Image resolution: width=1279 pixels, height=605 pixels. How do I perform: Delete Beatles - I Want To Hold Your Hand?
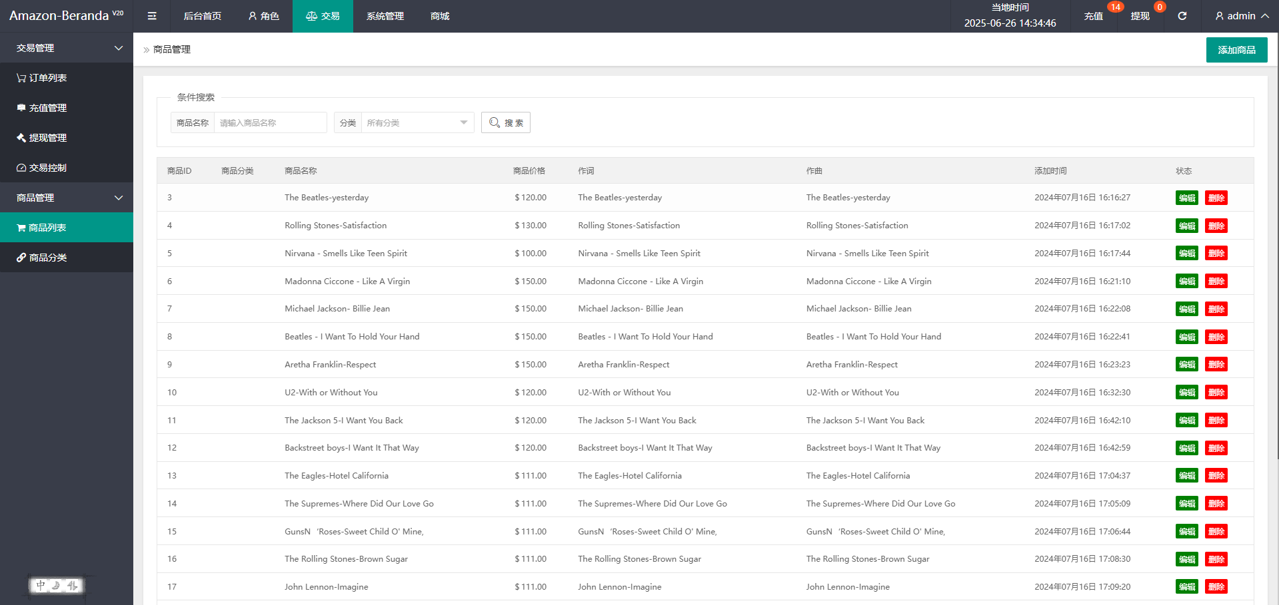click(1216, 337)
